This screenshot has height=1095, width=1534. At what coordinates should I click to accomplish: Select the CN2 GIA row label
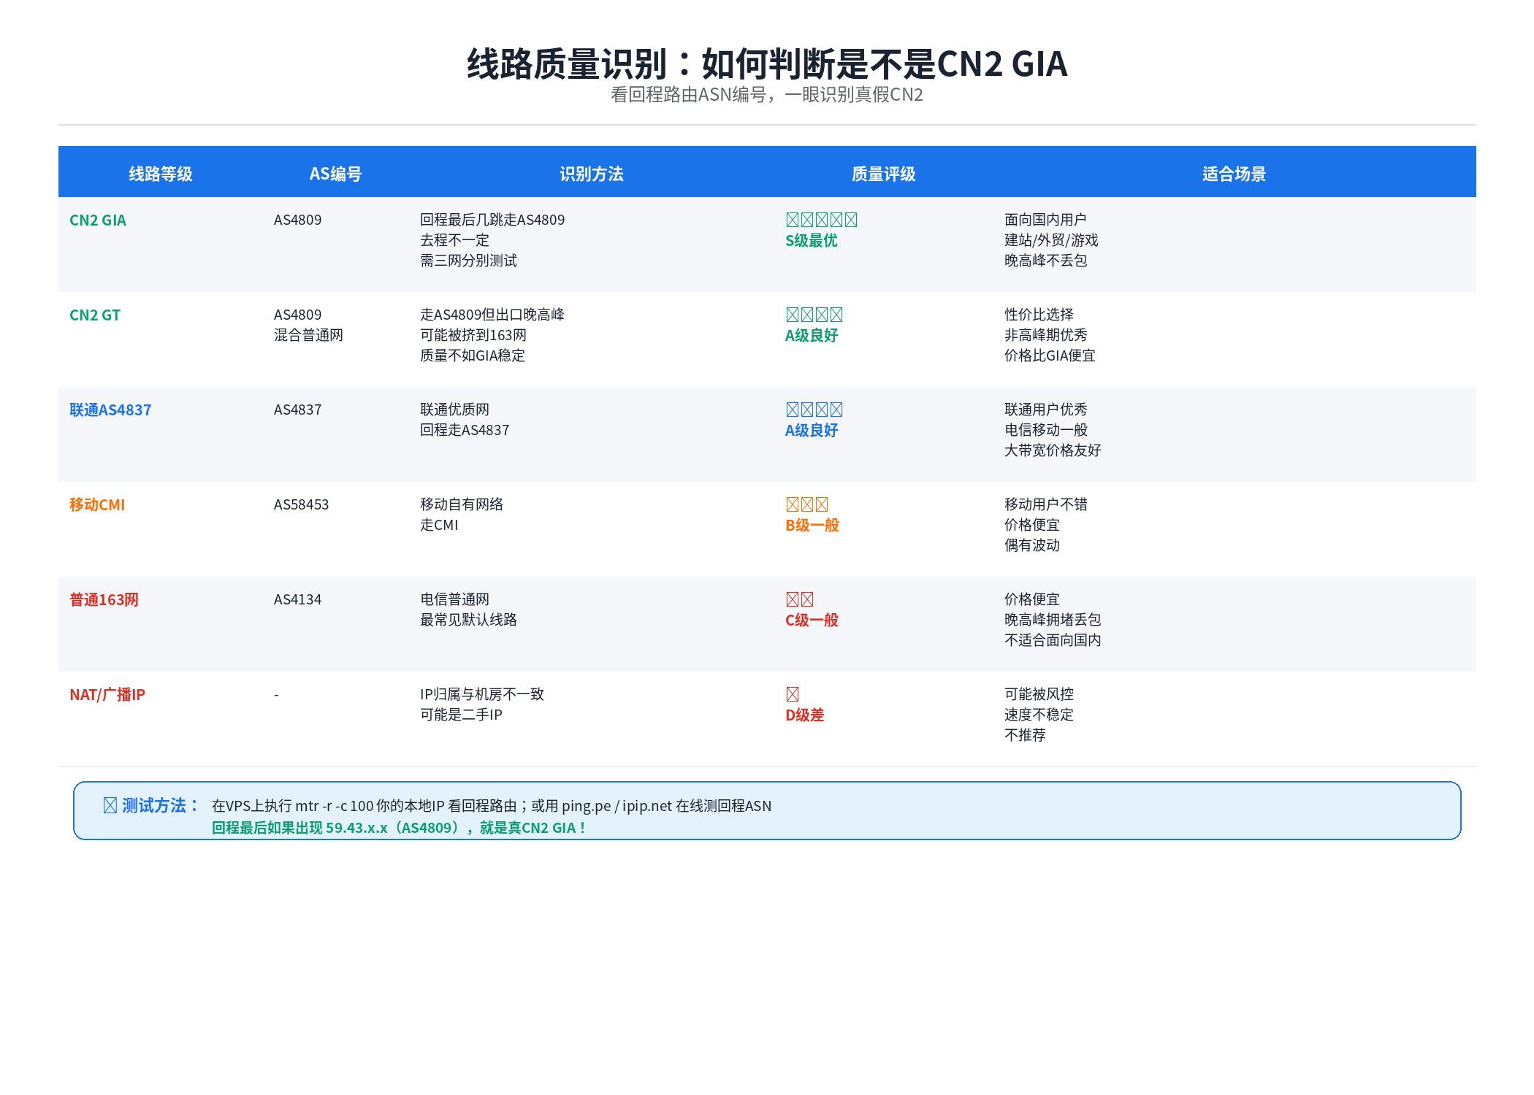[98, 220]
